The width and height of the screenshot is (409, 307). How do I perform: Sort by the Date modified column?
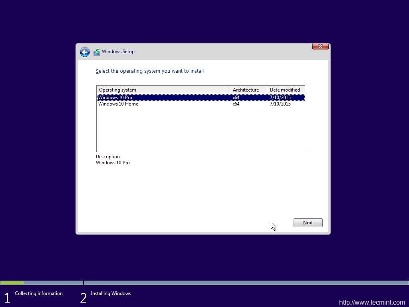click(x=285, y=90)
